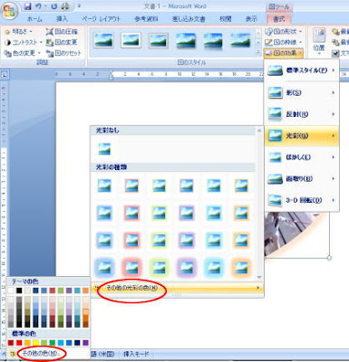Open 図の圧縮 (compress pictures)
This screenshot has width=349, height=362.
click(x=62, y=32)
